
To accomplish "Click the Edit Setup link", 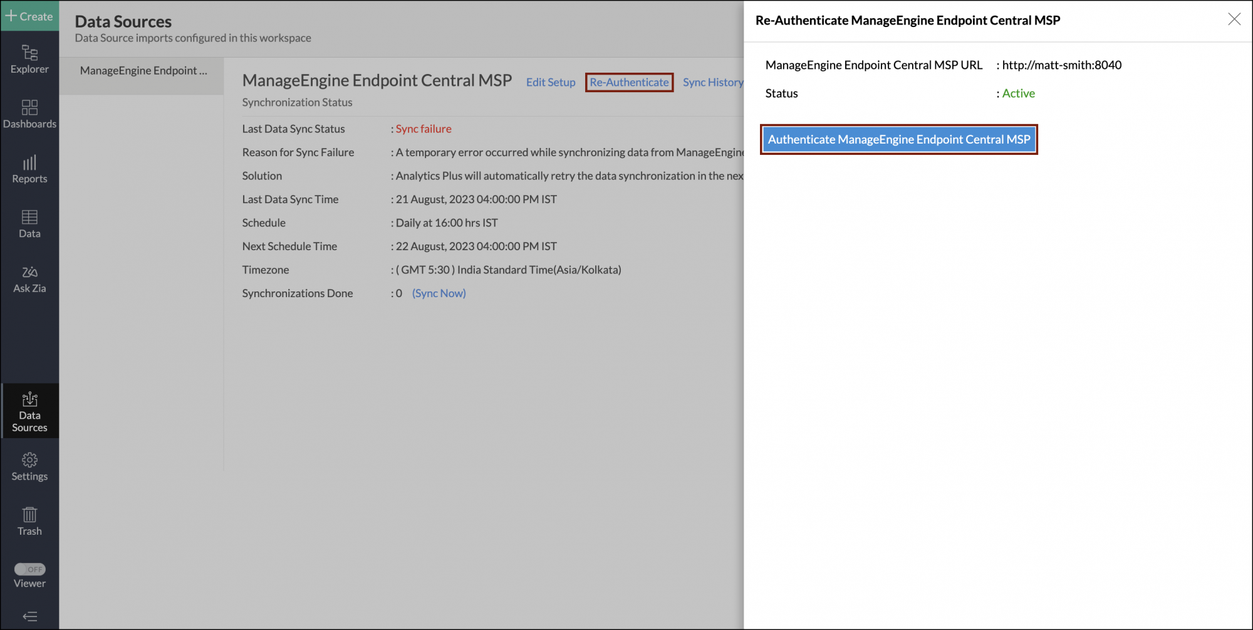I will (x=550, y=82).
